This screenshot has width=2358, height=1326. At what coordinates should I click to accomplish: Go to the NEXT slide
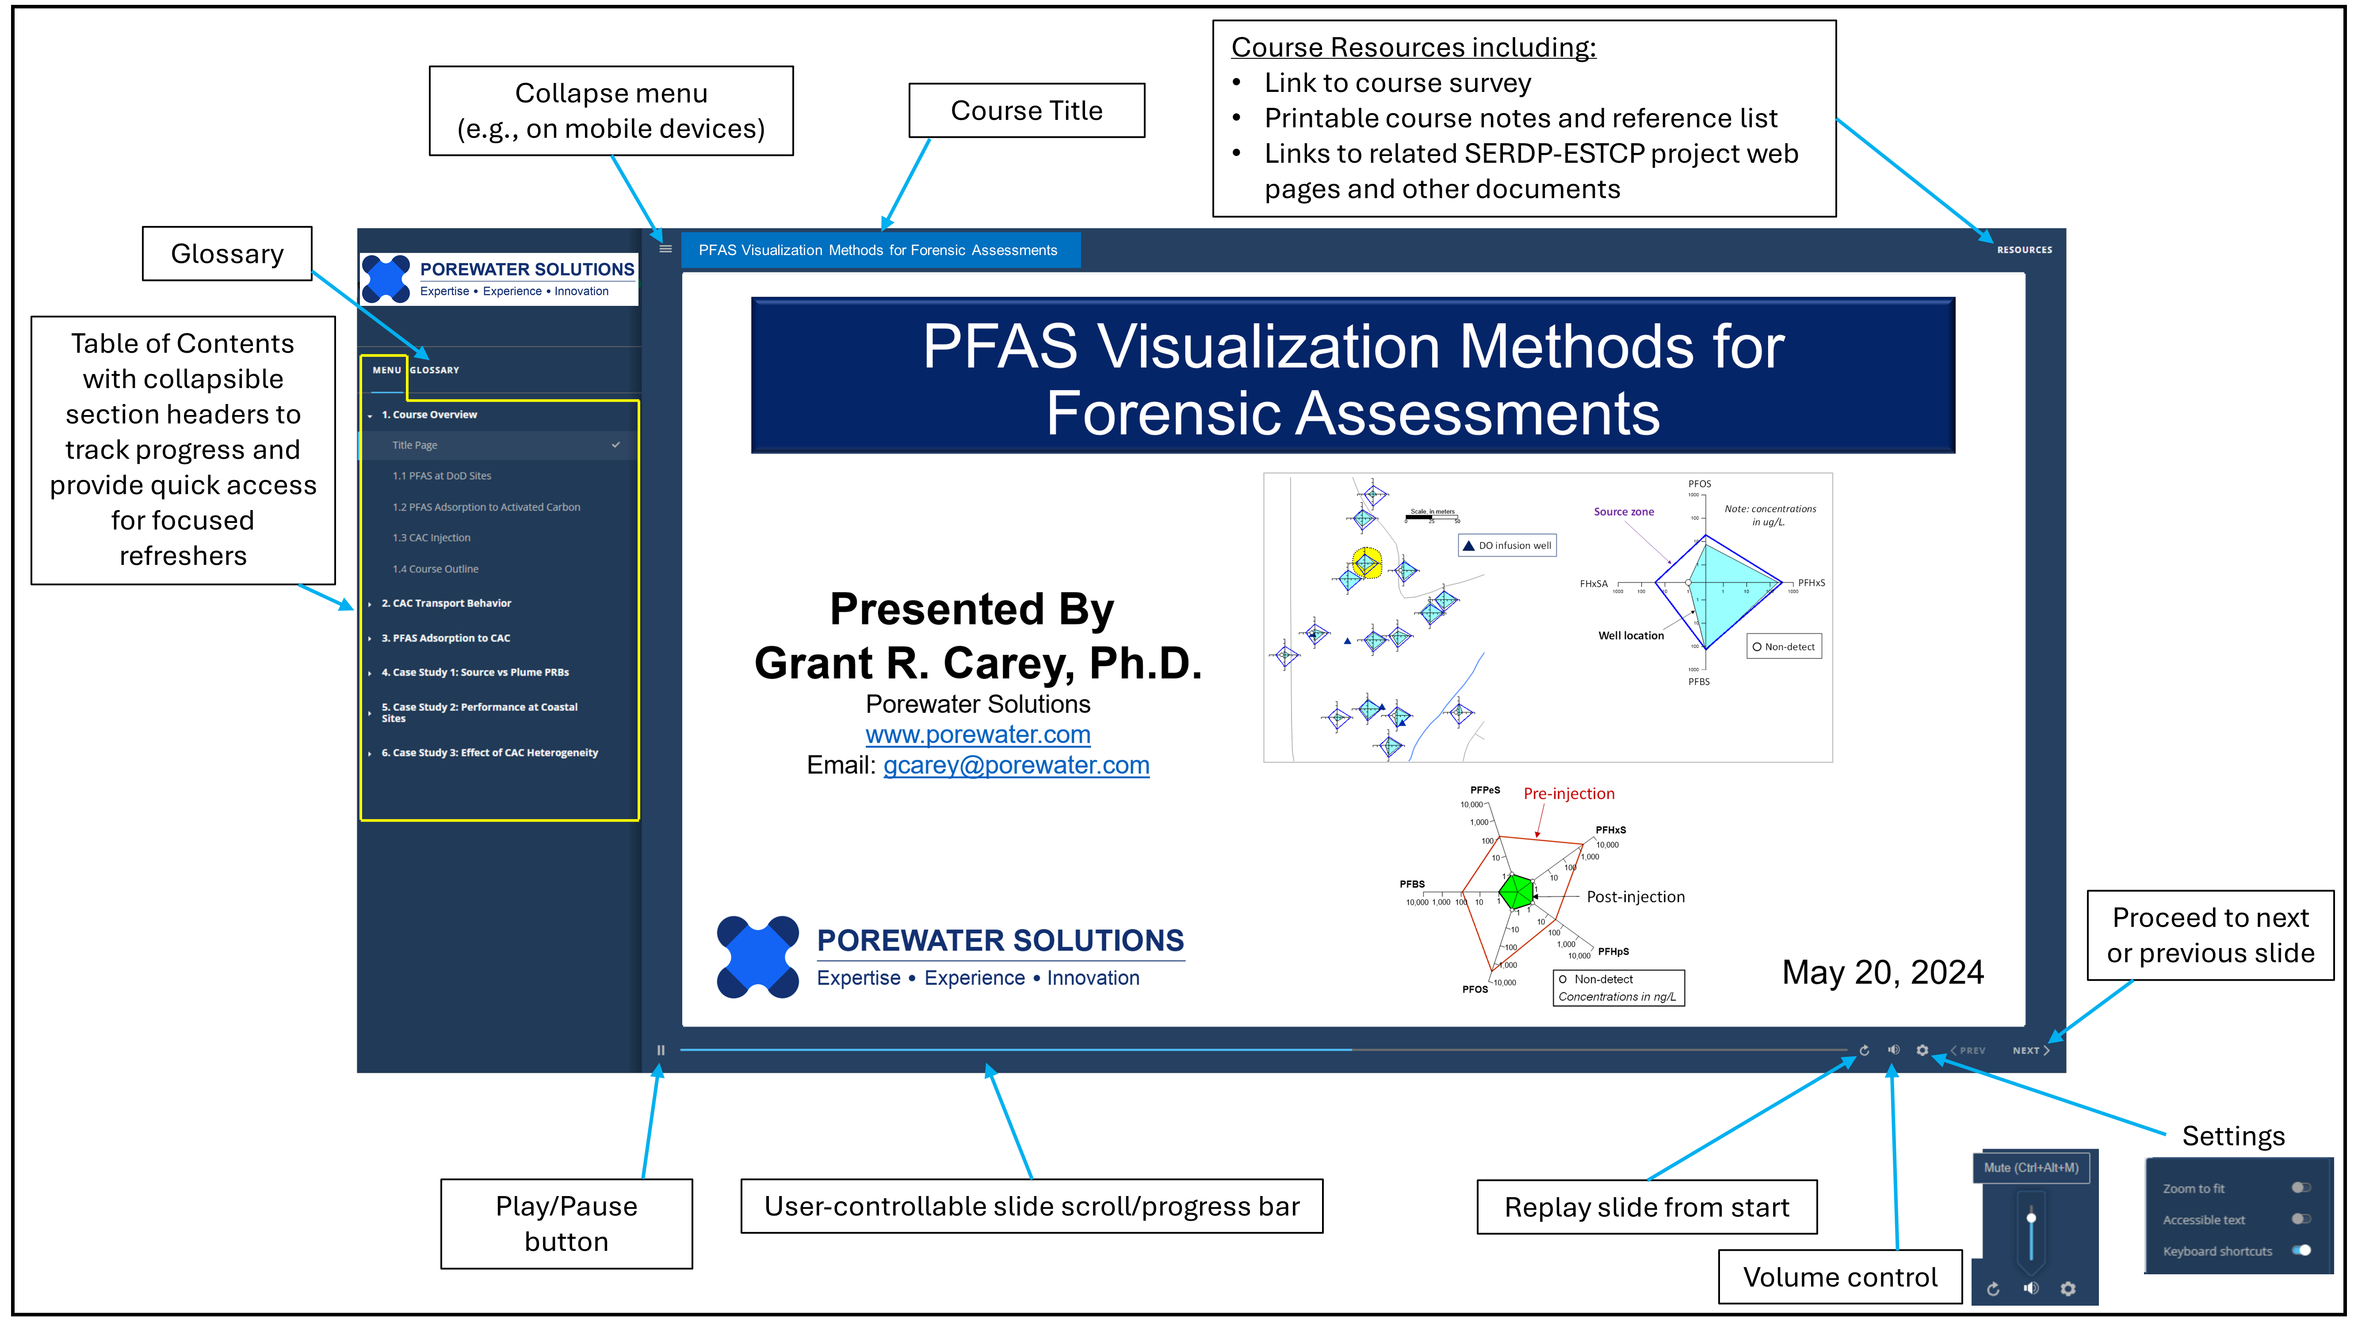2030,1050
